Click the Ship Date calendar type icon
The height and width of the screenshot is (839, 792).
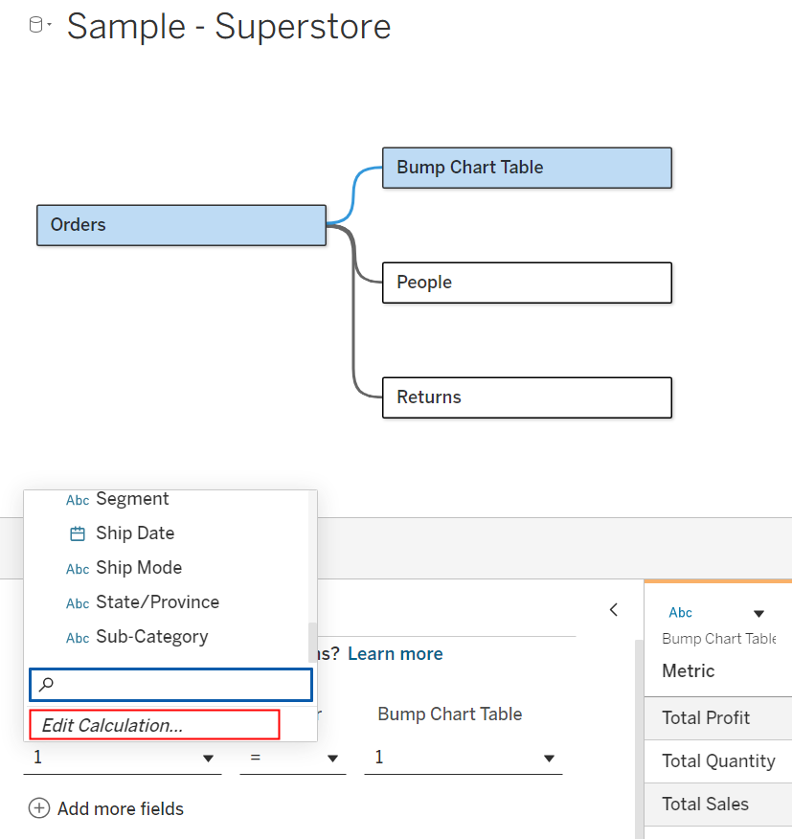click(x=78, y=534)
